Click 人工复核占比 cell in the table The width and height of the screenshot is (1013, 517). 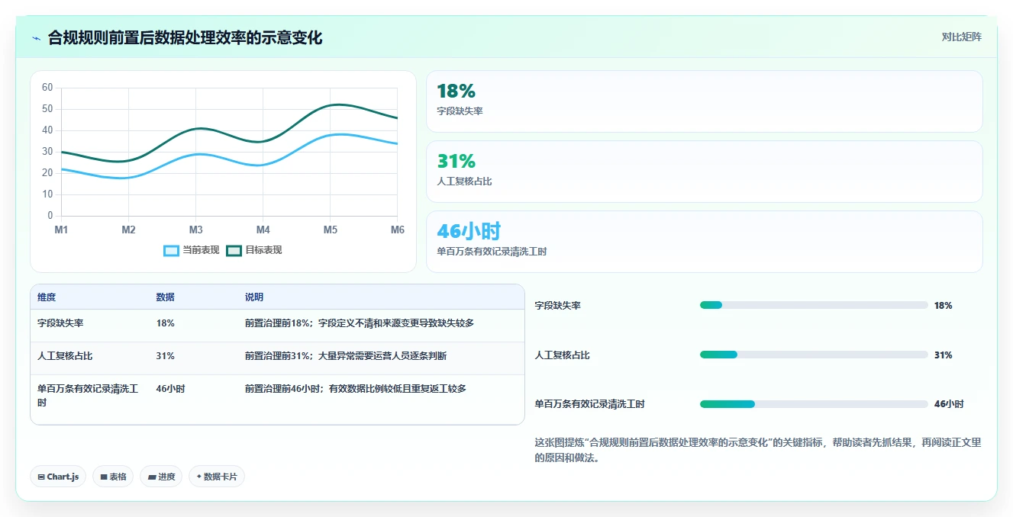pyautogui.click(x=65, y=356)
